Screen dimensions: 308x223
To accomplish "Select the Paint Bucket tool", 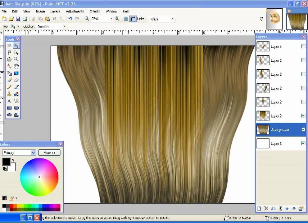I will (x=9, y=73).
